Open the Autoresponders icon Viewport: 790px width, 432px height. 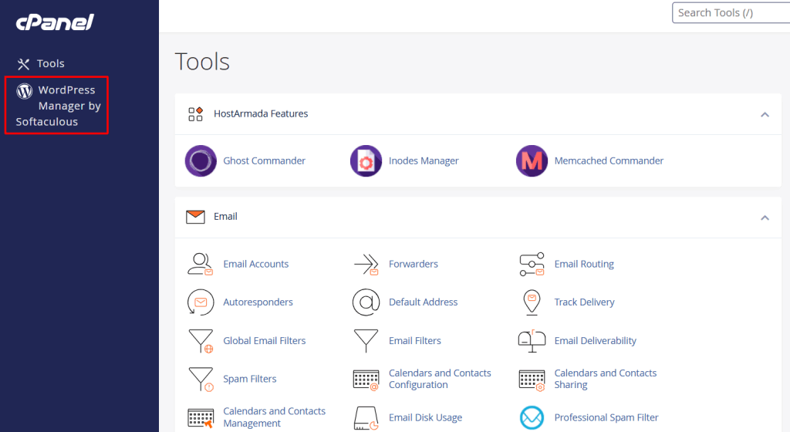pyautogui.click(x=201, y=302)
